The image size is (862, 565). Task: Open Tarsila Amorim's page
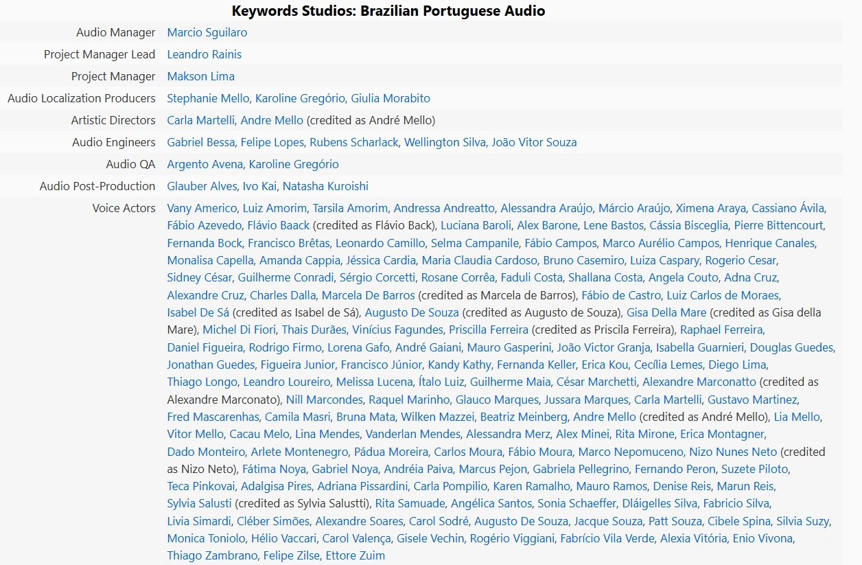pos(350,208)
